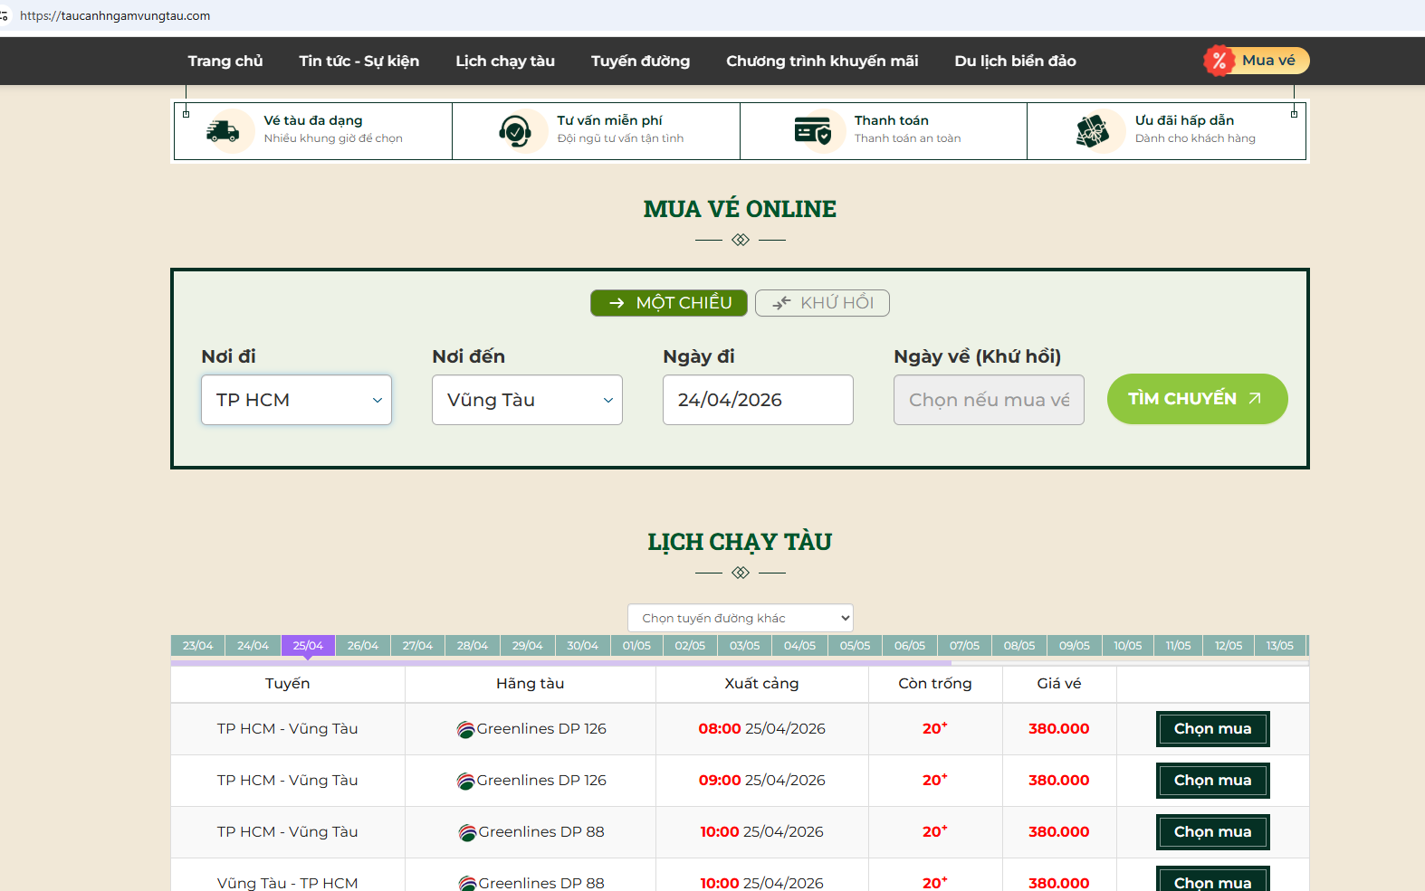Select the 02/05 date tab
The height and width of the screenshot is (891, 1425).
tap(690, 645)
